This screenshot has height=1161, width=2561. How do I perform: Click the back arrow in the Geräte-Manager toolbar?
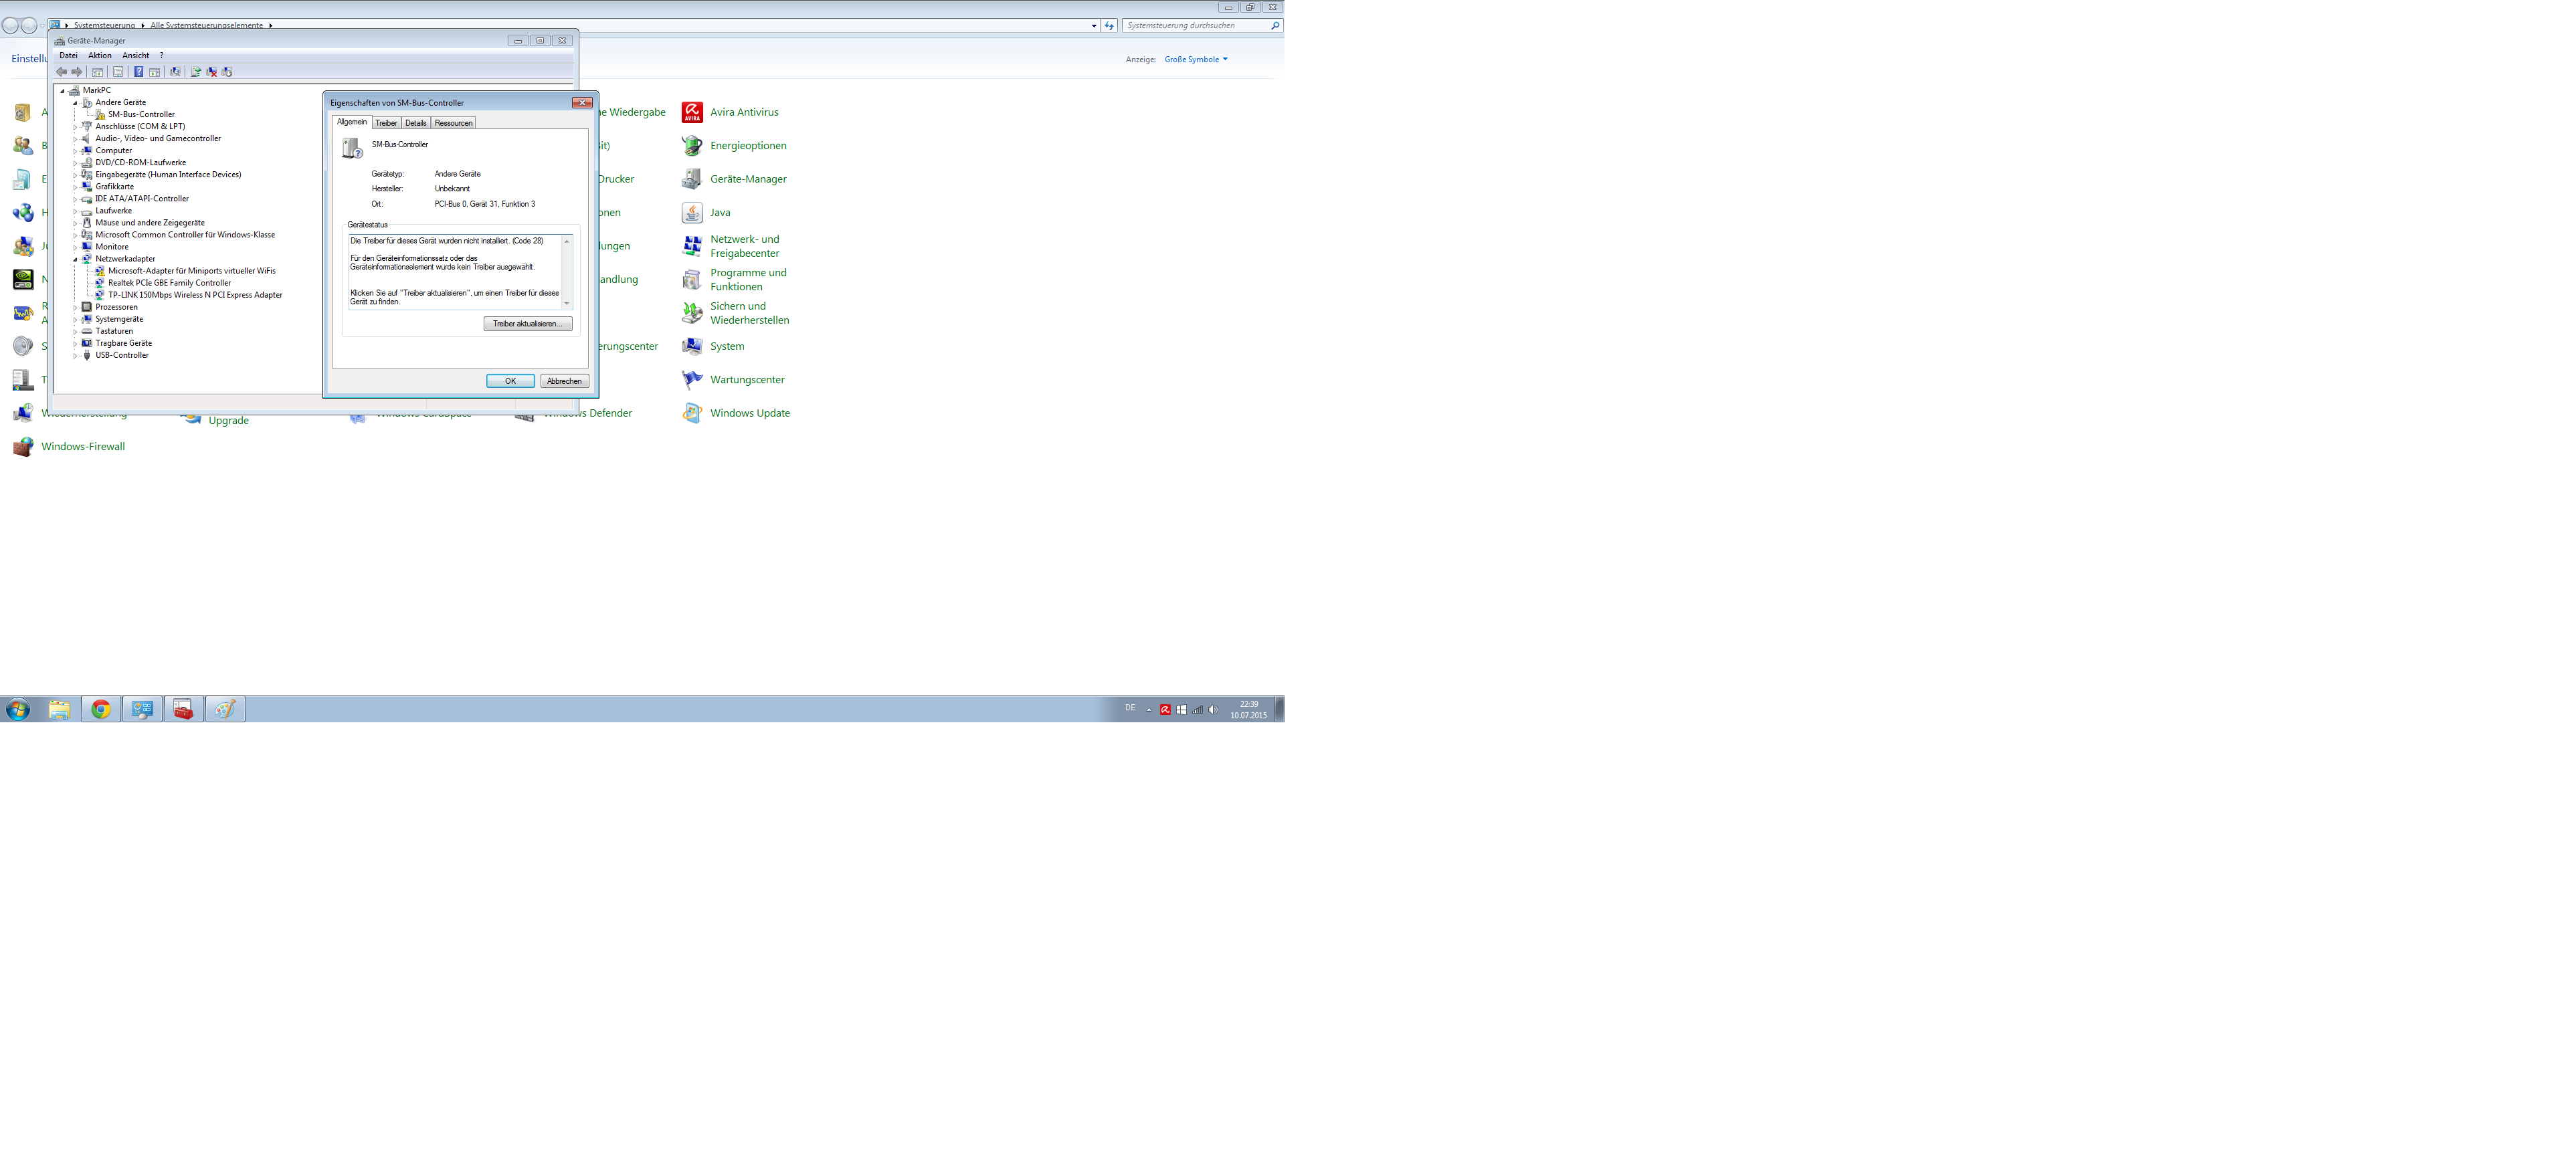[x=62, y=72]
